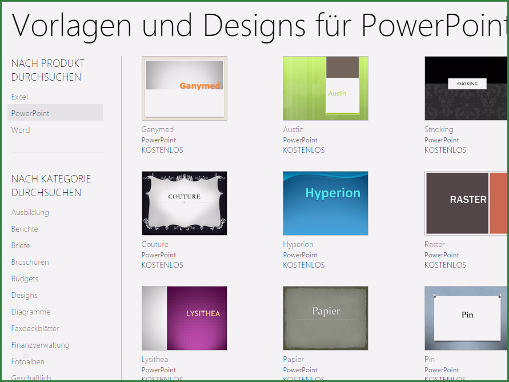Show the Briefe category templates
The width and height of the screenshot is (509, 382).
click(x=21, y=245)
